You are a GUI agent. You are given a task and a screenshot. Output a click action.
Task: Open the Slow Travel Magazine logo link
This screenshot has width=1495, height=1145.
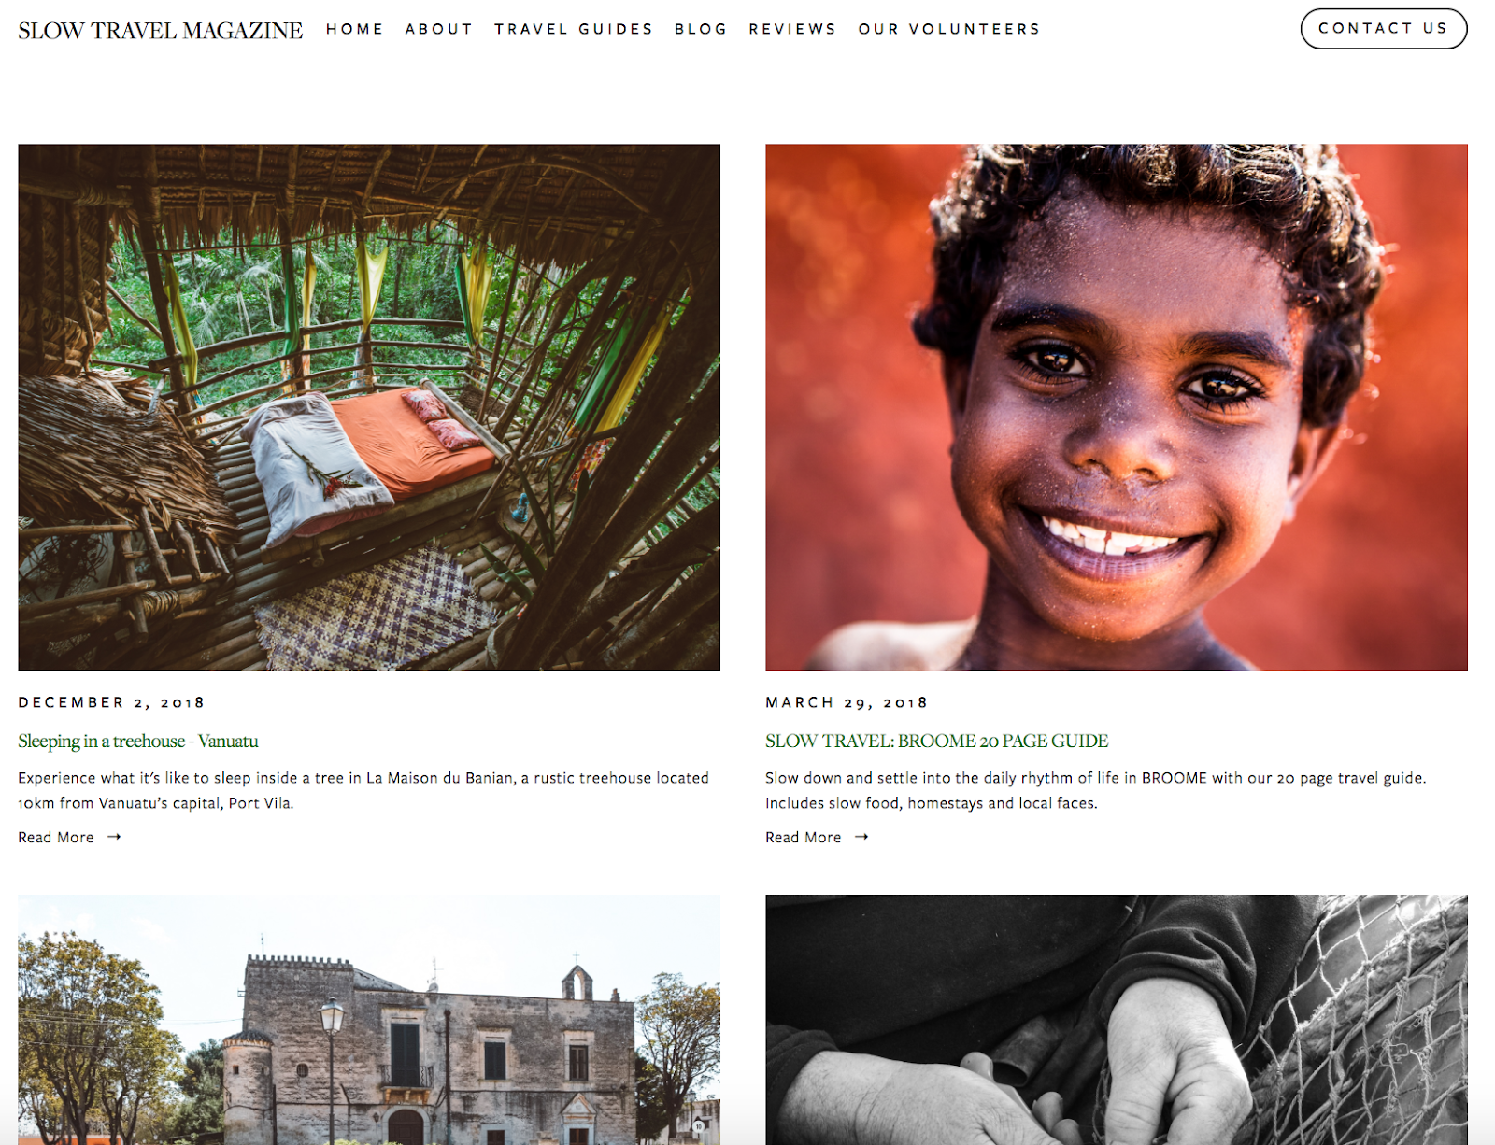point(161,31)
